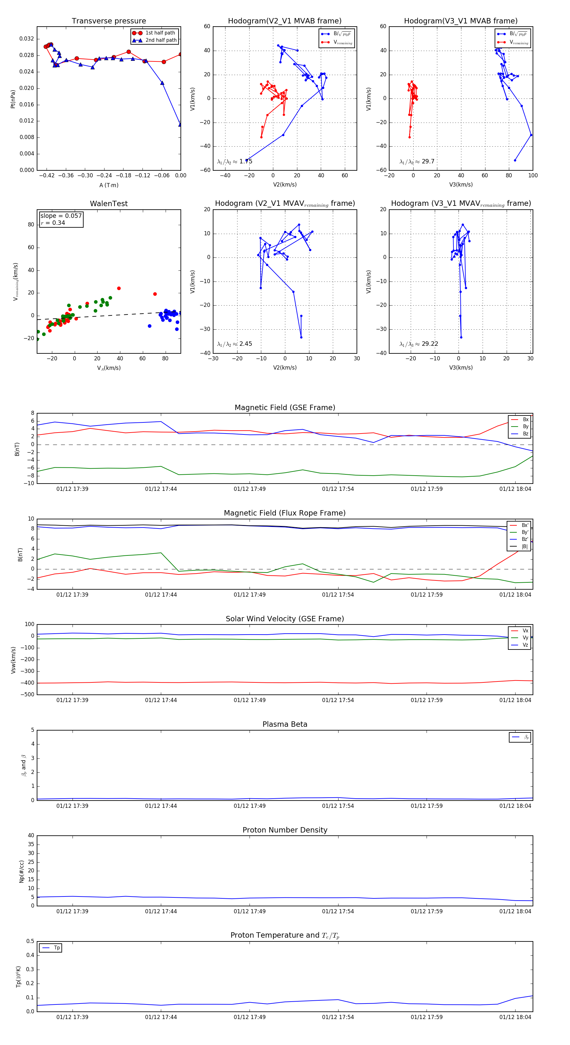Select the "1st half path" legend entry
Screen dimensions: 570x1045
tap(154, 33)
